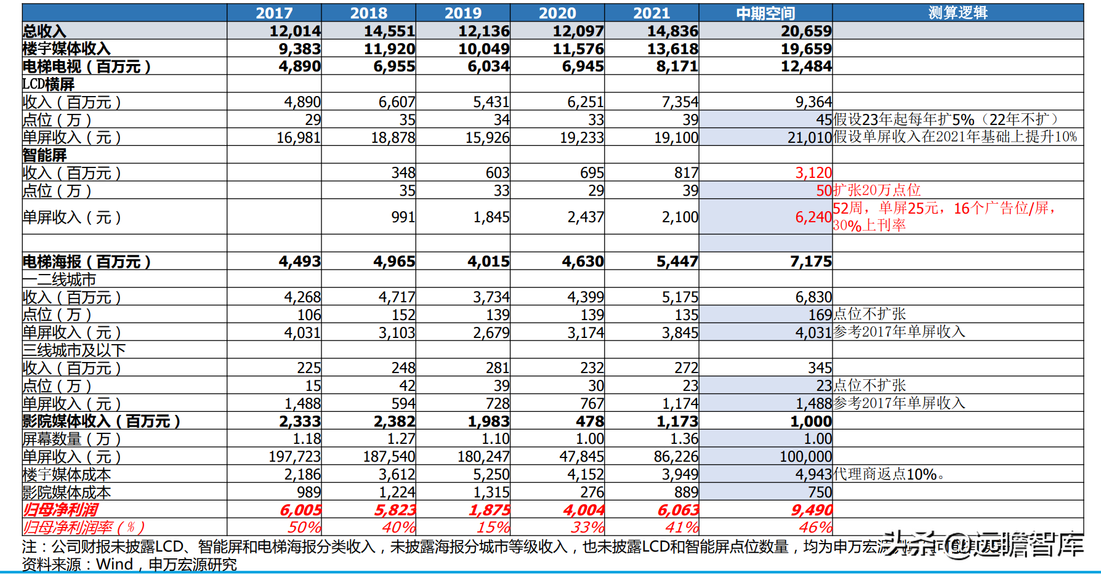Click the LCD横屏 section label

point(48,84)
